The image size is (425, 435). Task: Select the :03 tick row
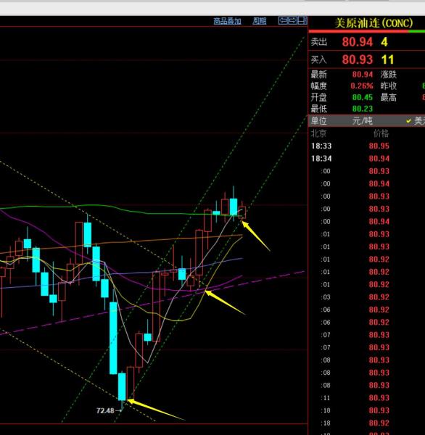pyautogui.click(x=366, y=297)
